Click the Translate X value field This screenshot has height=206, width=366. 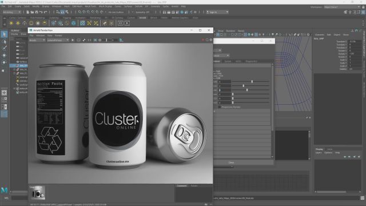pyautogui.click(x=355, y=42)
